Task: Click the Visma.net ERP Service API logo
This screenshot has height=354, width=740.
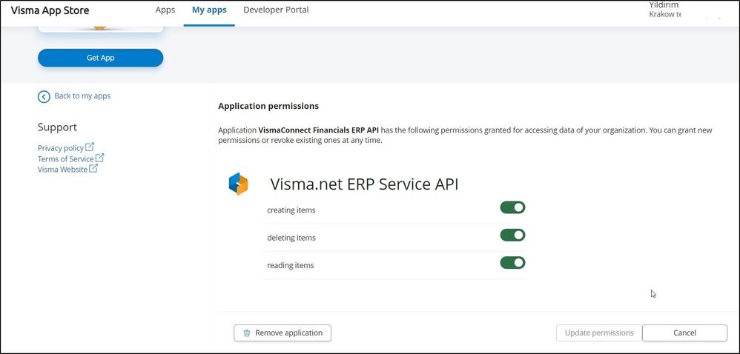Action: pos(238,184)
